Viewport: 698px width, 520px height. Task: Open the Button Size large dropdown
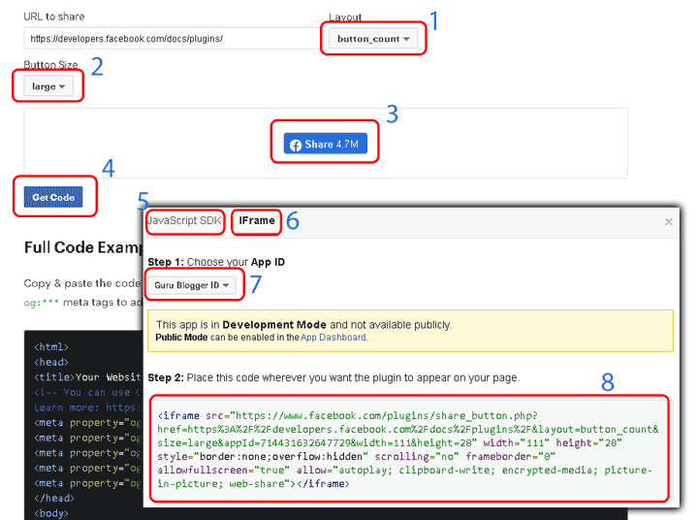tap(48, 86)
